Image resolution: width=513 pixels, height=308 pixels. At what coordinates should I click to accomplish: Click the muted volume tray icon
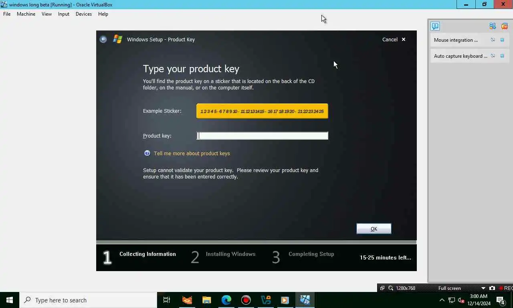(461, 300)
